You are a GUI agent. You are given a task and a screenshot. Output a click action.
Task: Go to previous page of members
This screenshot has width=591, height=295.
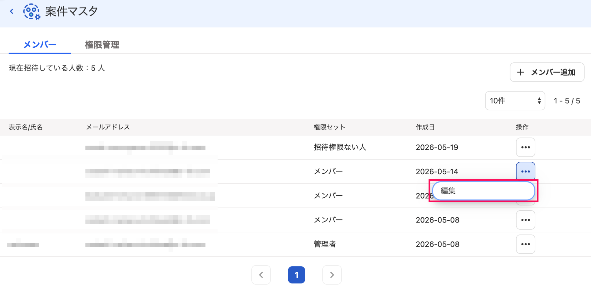[261, 275]
